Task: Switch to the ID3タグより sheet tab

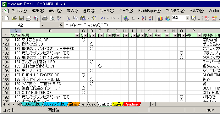Action: click(32, 104)
